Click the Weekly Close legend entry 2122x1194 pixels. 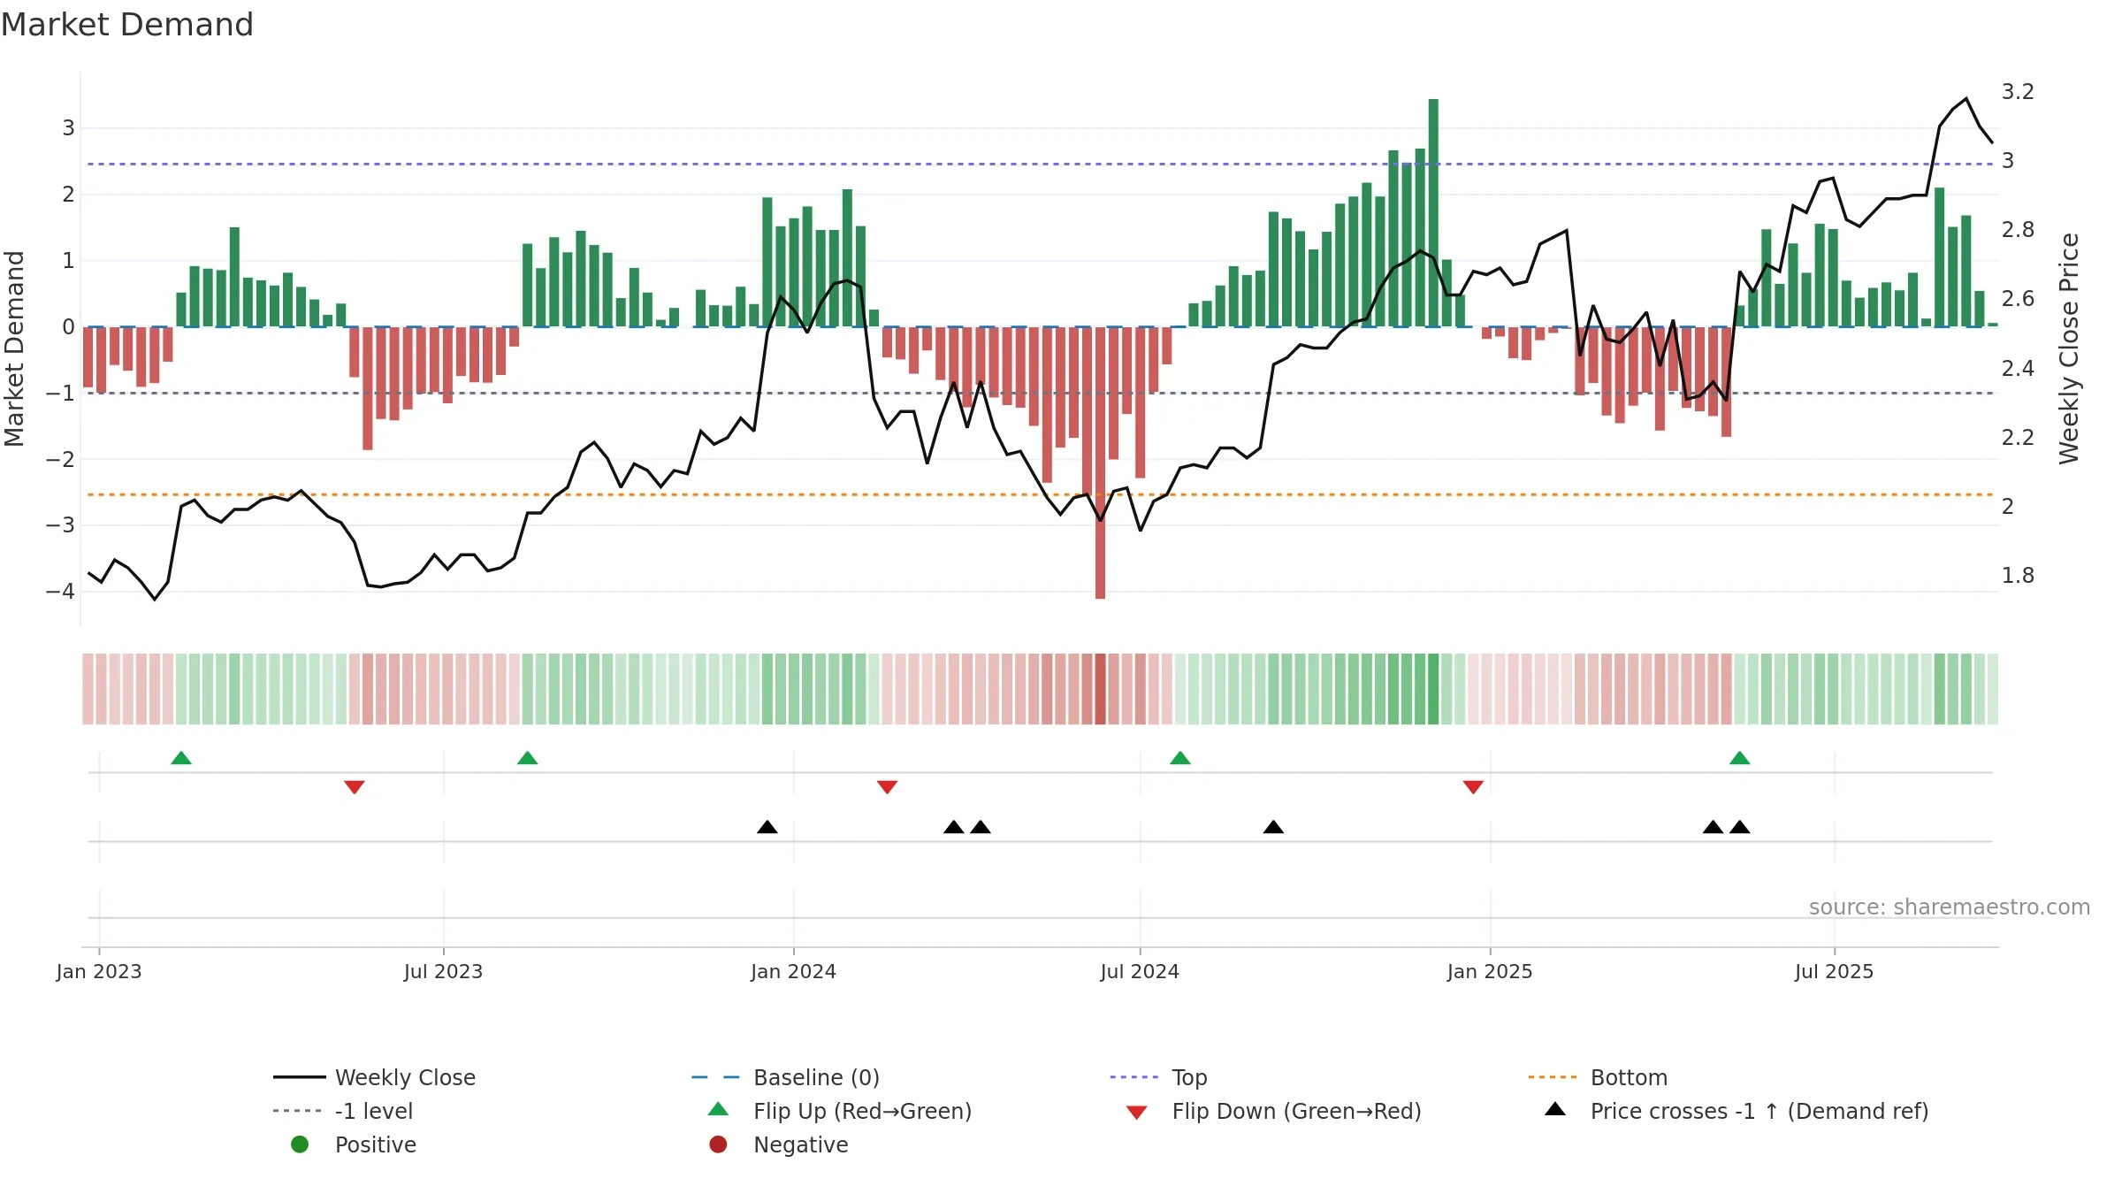pyautogui.click(x=374, y=1077)
